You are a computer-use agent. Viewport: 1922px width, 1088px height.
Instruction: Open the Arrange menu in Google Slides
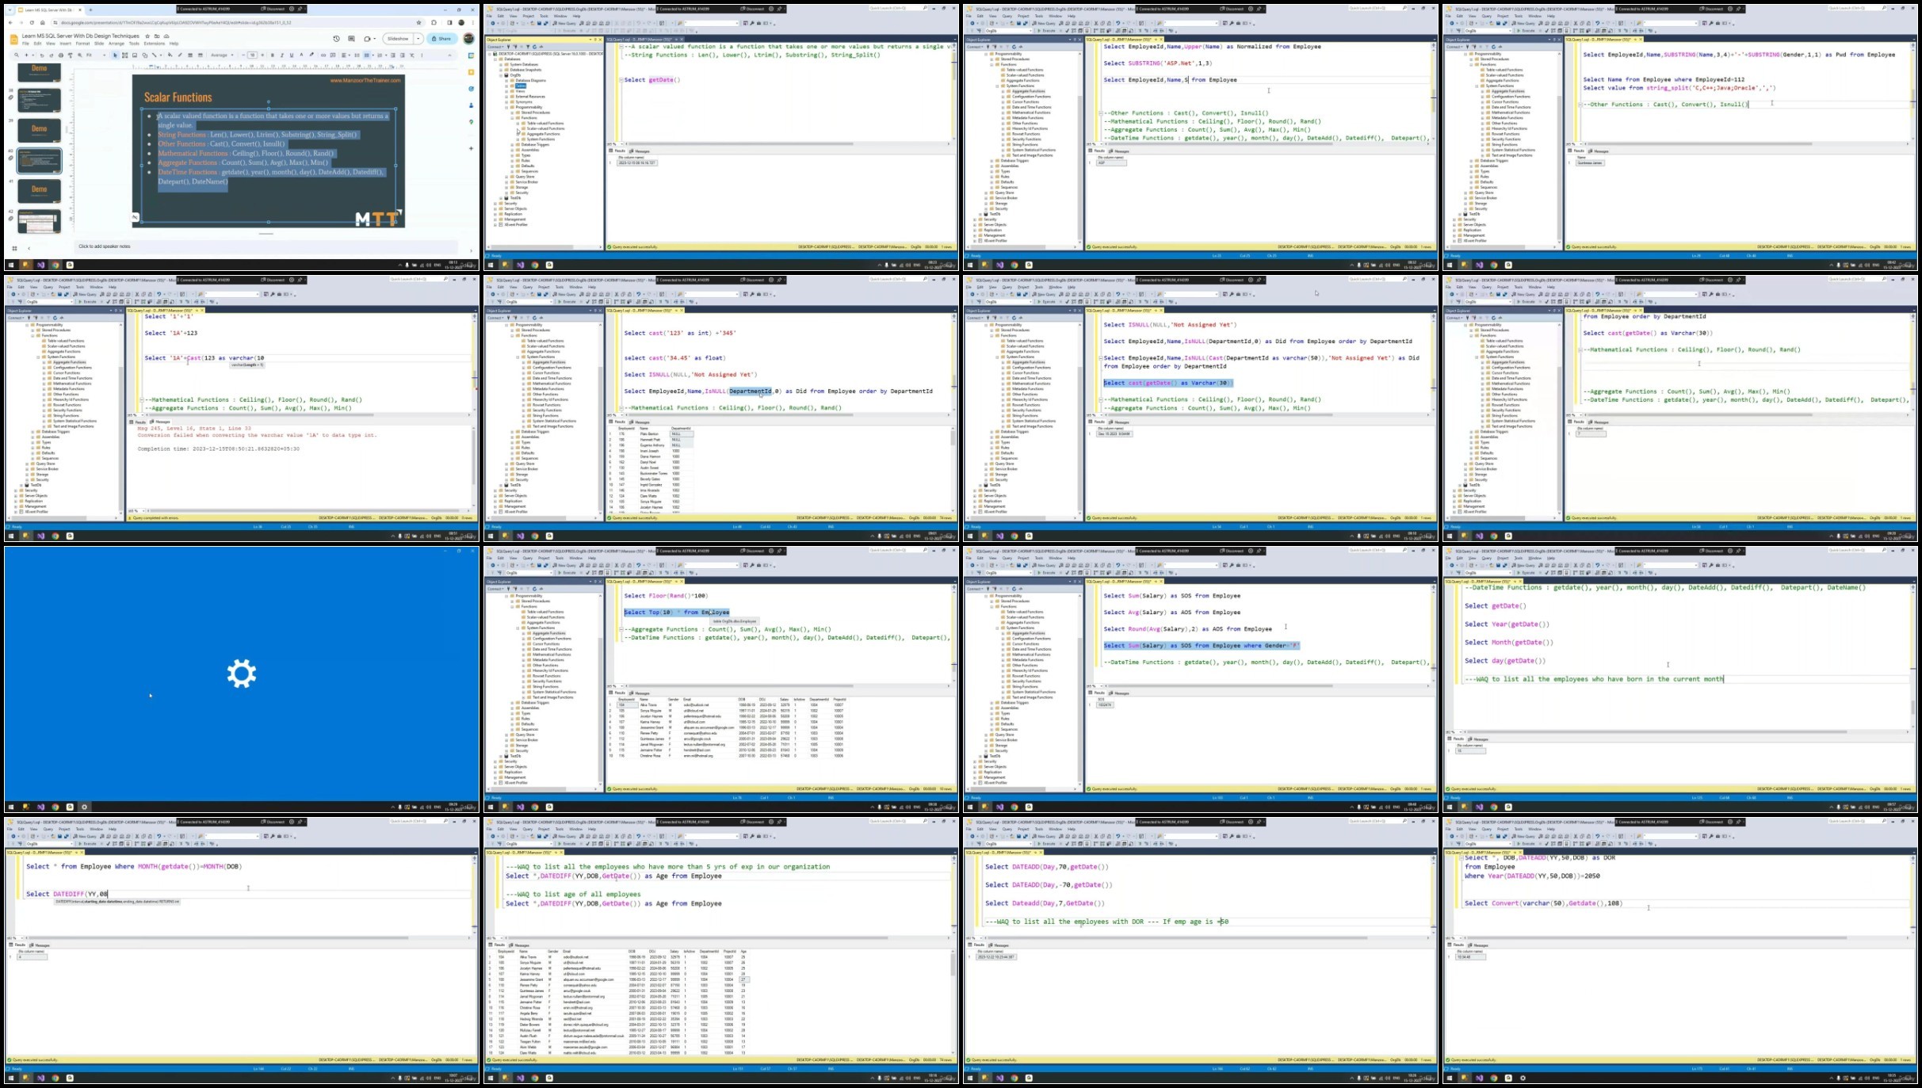117,44
